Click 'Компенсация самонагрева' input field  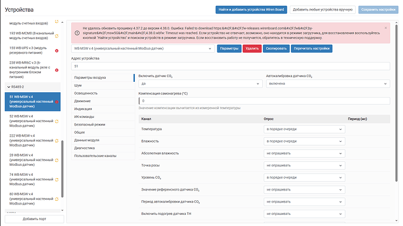(264, 101)
